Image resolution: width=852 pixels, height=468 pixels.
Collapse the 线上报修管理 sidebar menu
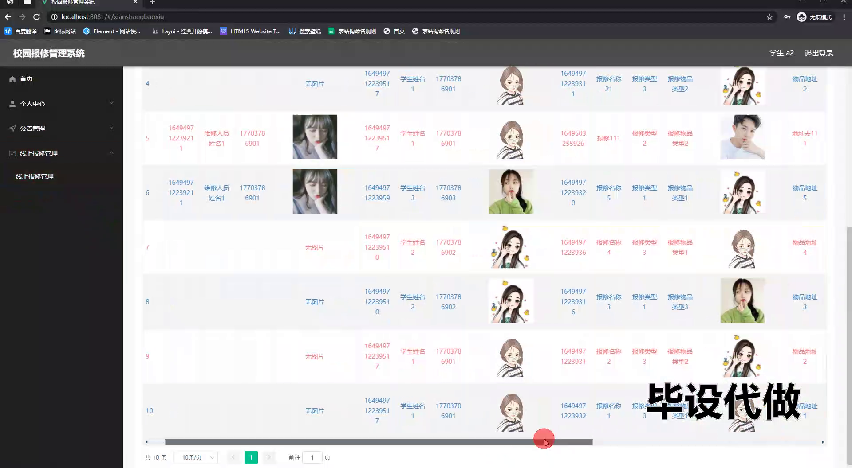point(61,153)
